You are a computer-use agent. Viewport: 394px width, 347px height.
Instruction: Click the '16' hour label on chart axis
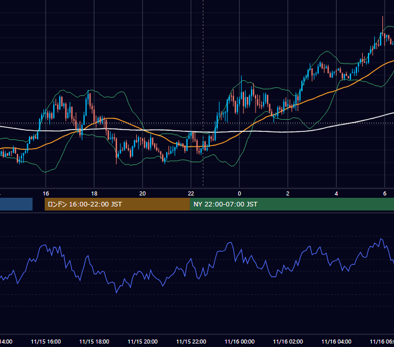click(46, 194)
